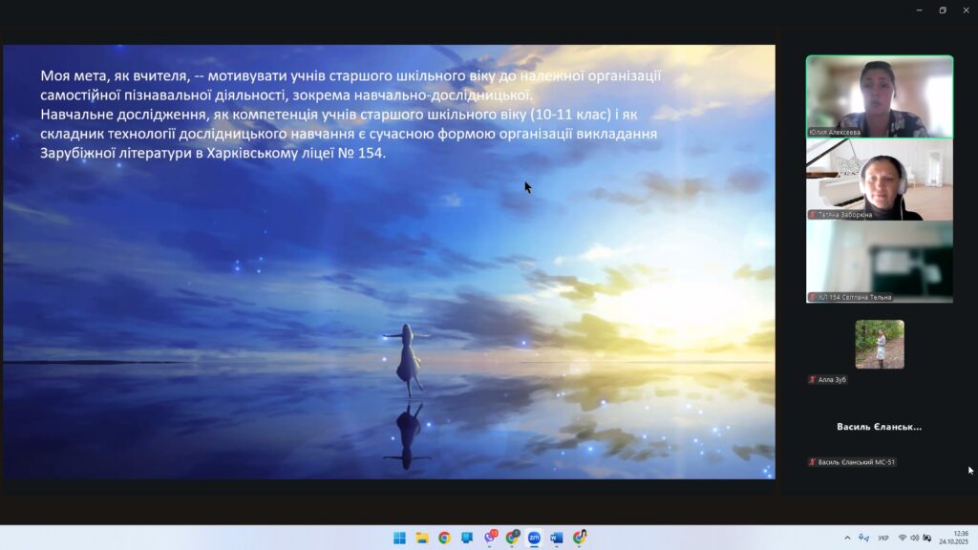Expand hidden system tray icons chevron
978x550 pixels.
(846, 538)
